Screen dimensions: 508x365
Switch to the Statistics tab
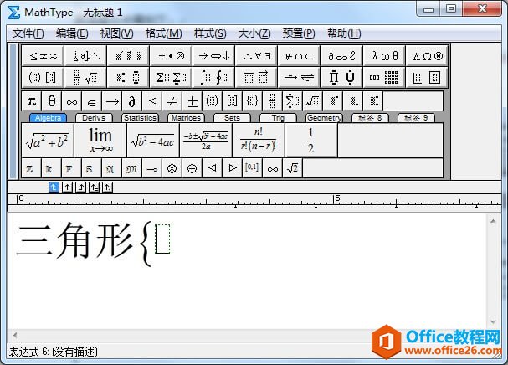coord(140,118)
